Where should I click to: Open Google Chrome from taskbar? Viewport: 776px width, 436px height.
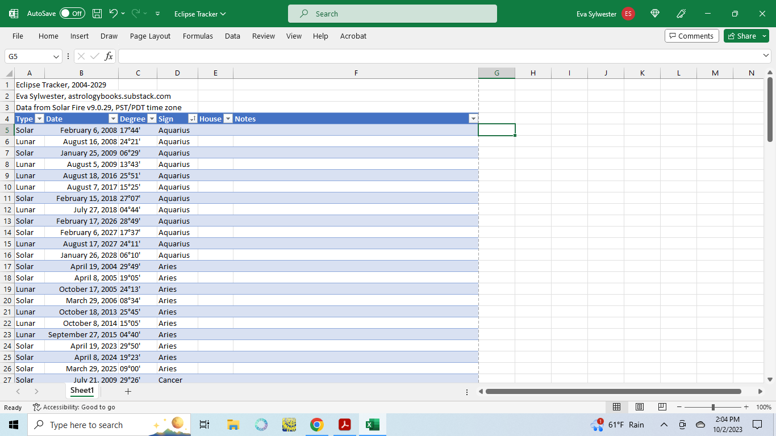point(317,425)
